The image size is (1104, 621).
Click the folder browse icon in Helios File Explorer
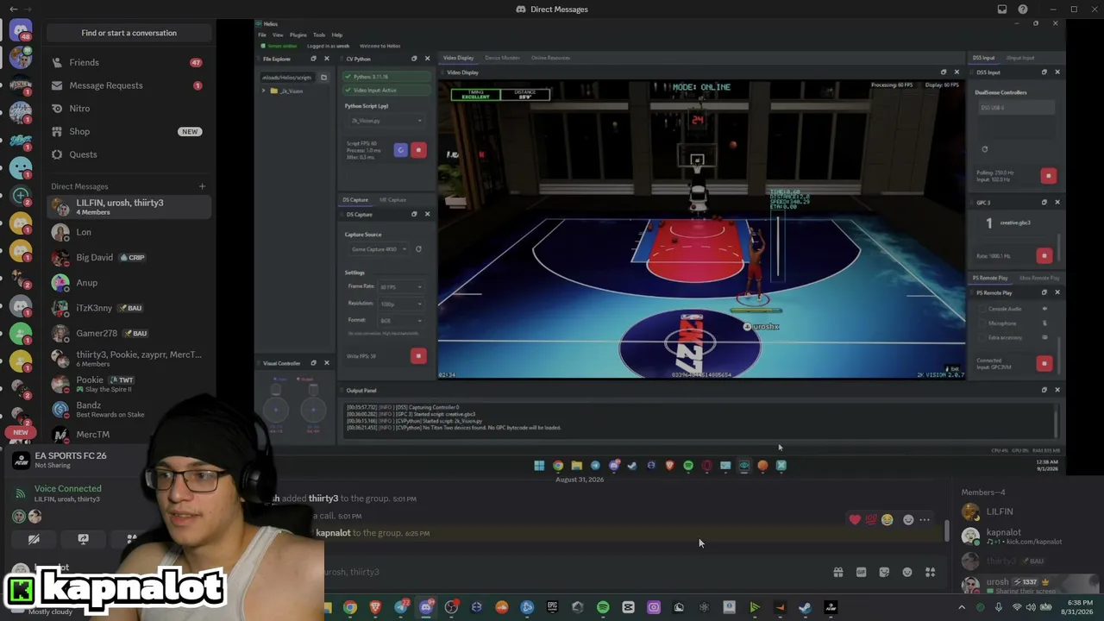tap(323, 78)
